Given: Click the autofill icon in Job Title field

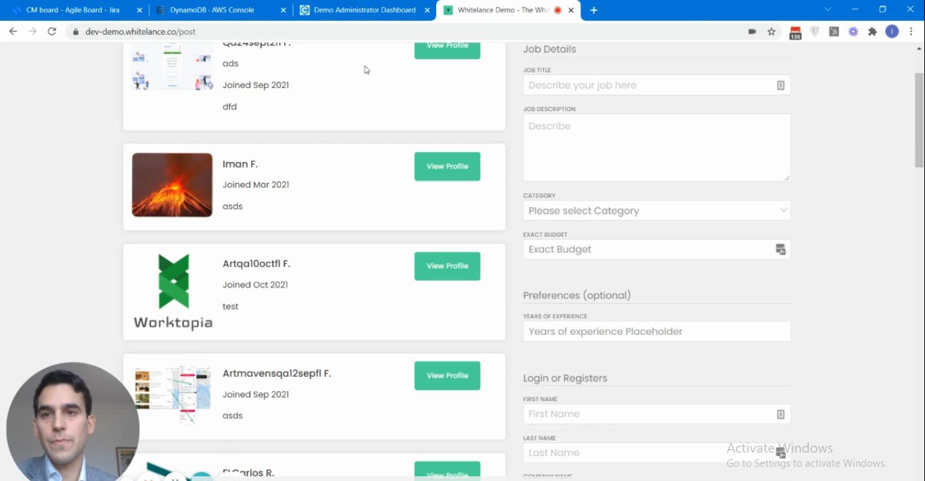Looking at the screenshot, I should (780, 85).
